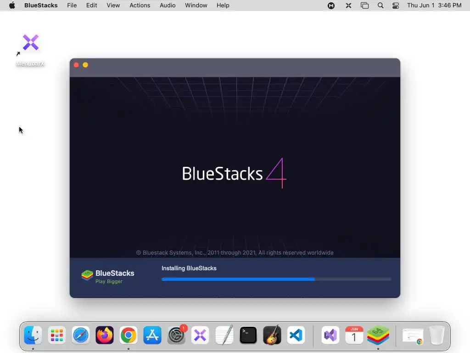Minimize the BlueStacks installer window
The image size is (470, 353).
coord(85,65)
